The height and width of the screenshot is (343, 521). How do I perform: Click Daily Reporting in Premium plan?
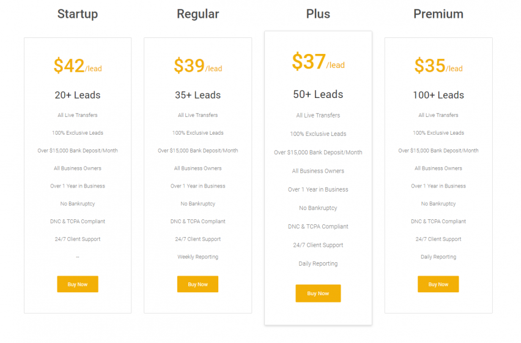click(438, 257)
